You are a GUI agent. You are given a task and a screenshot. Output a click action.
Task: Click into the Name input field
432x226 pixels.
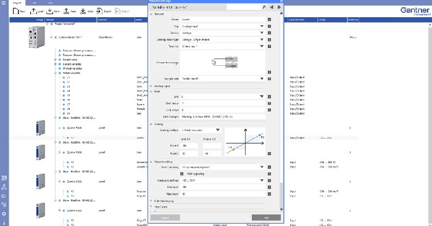(x=222, y=20)
